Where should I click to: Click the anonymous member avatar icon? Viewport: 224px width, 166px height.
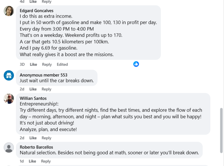[x=9, y=75]
